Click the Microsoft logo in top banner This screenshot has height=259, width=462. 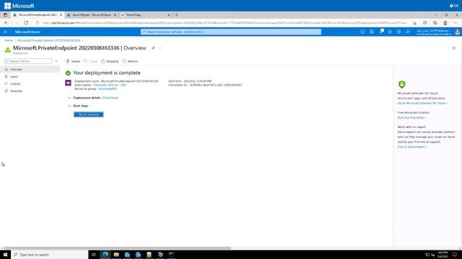coord(19,6)
